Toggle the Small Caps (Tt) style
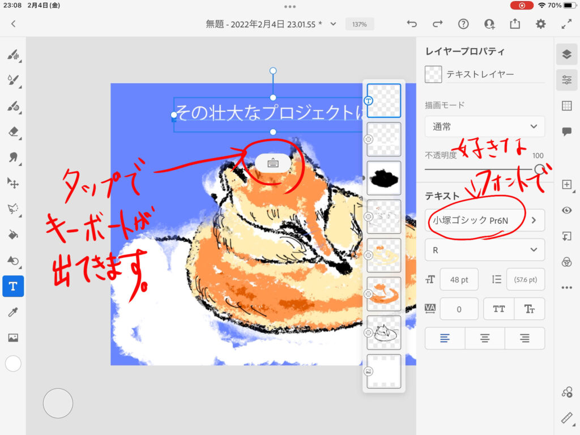The width and height of the screenshot is (580, 435). pos(530,309)
